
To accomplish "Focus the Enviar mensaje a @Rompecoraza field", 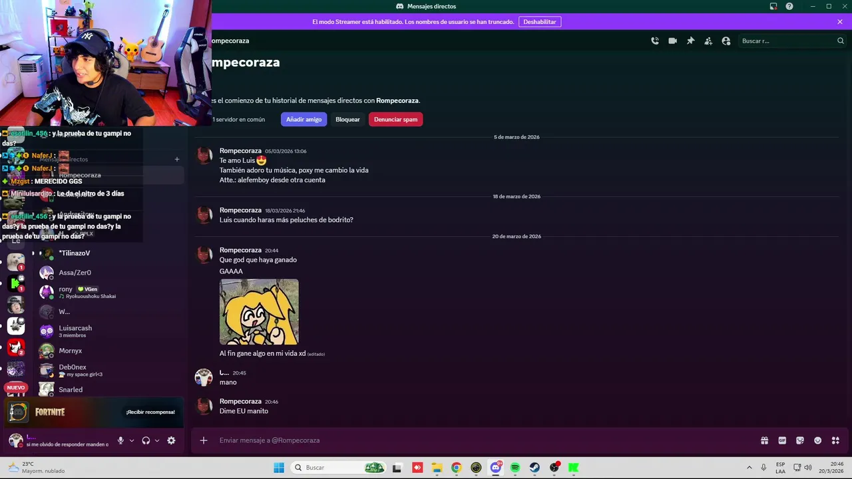I will tap(486, 440).
